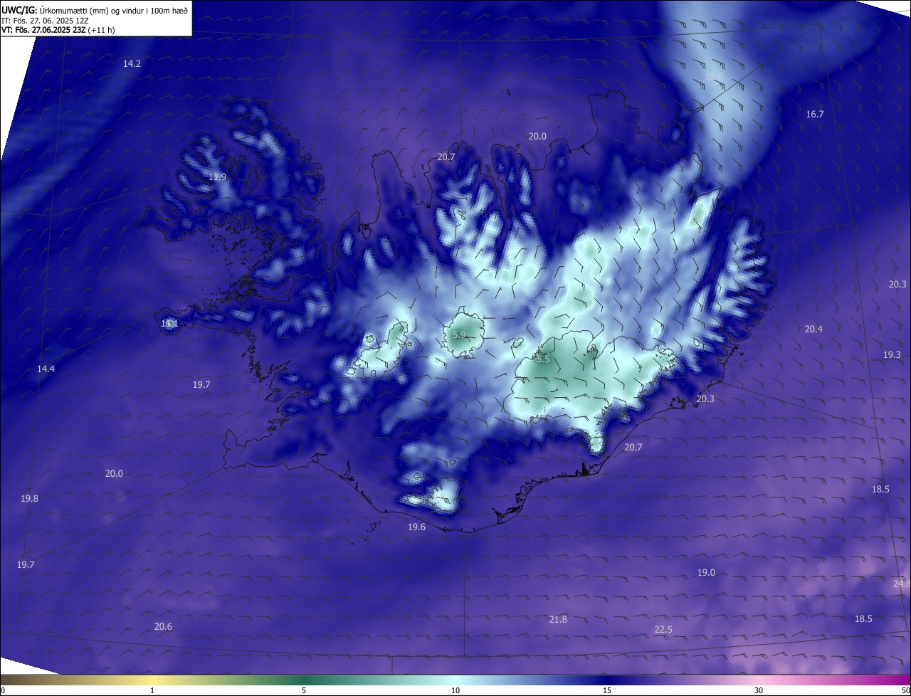The height and width of the screenshot is (696, 911).
Task: Click the map value '19.6' on the south coast
Action: point(416,527)
